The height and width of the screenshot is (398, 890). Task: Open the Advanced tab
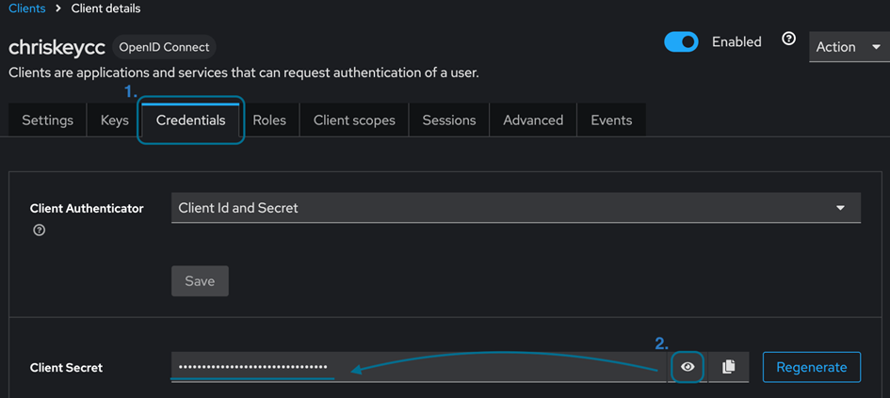tap(533, 120)
